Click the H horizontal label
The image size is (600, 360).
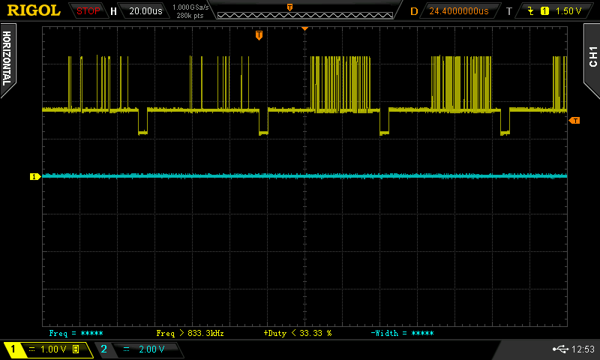coord(113,11)
